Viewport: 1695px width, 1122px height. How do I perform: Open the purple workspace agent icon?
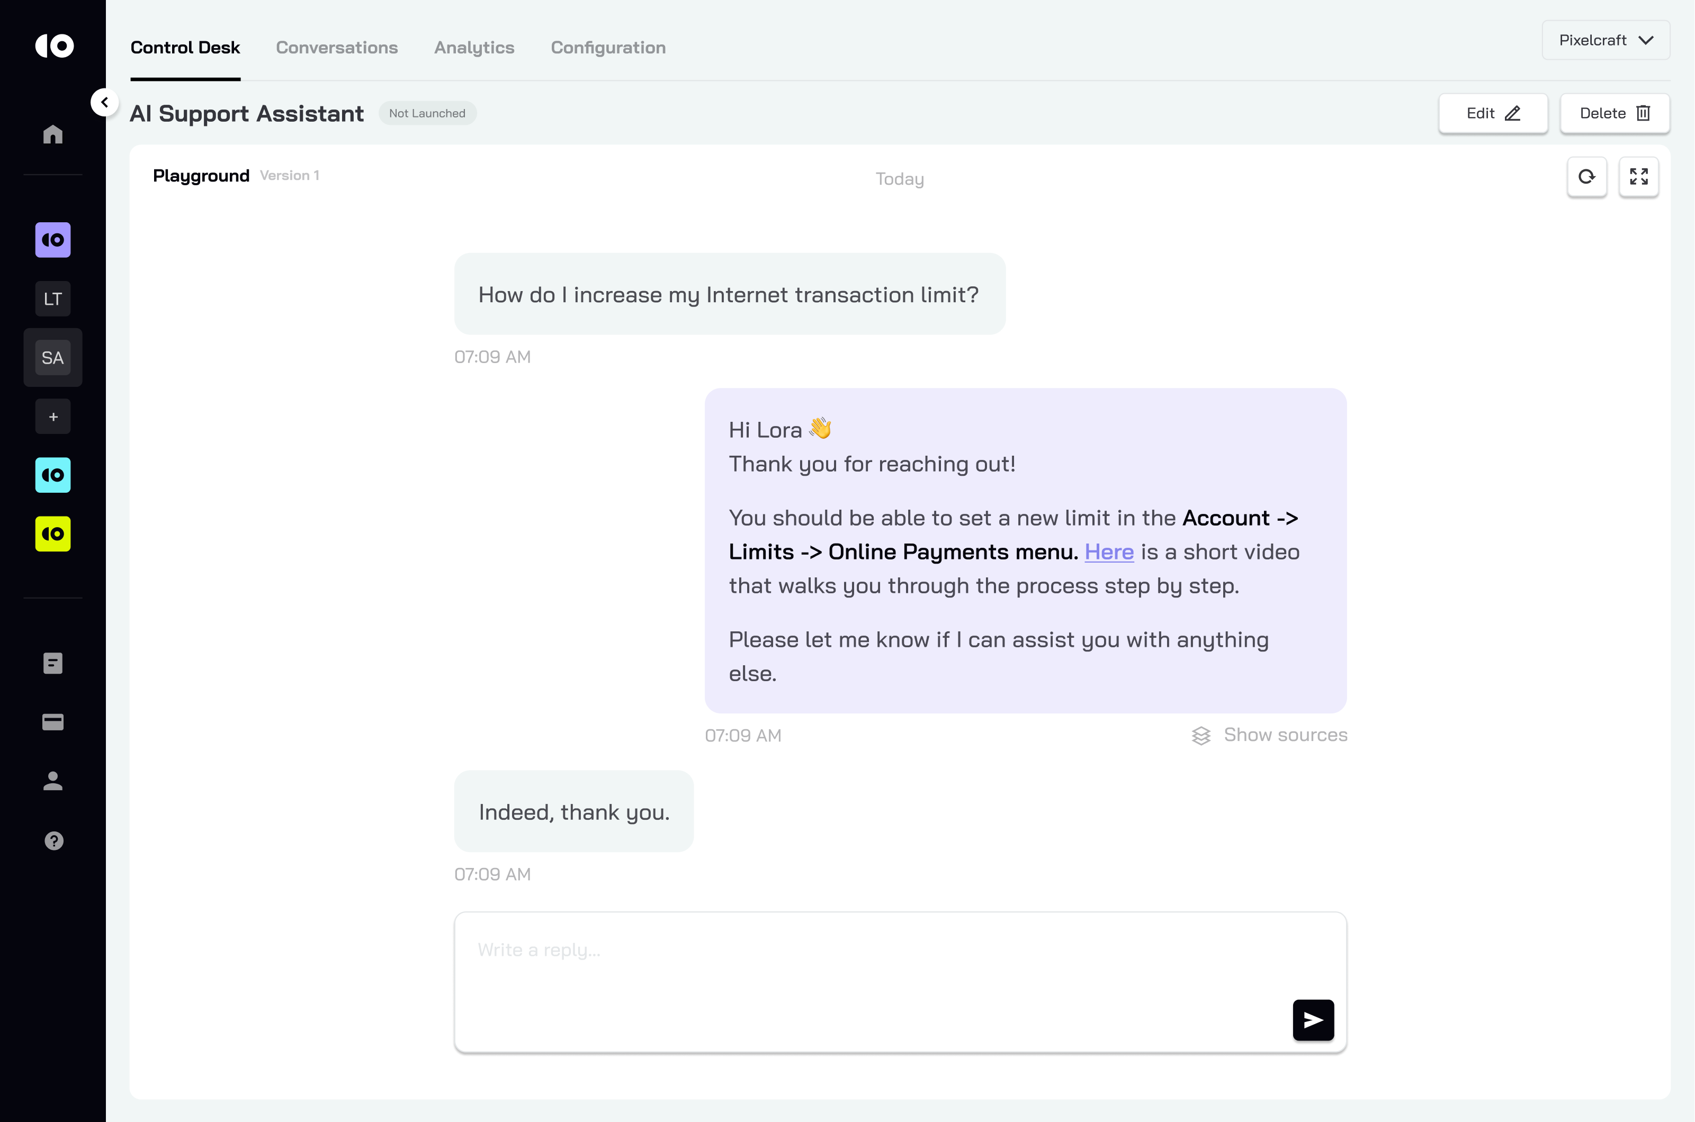coord(53,240)
